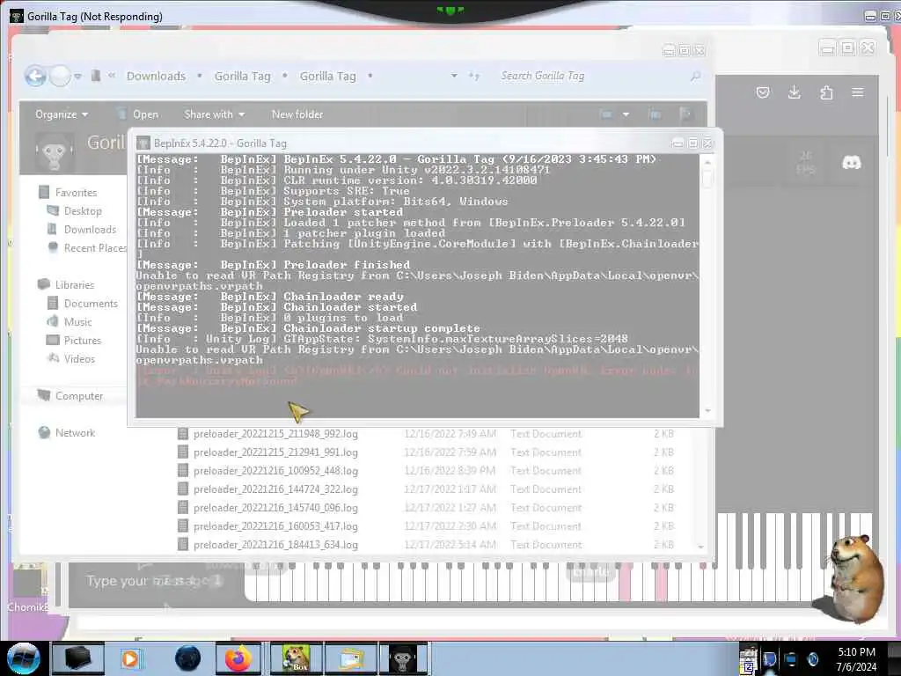Open the Music library
901x676 pixels.
coord(69,322)
